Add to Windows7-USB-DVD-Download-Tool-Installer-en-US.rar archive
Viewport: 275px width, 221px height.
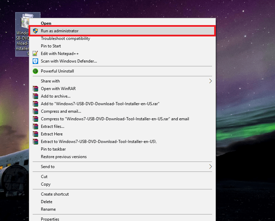pyautogui.click(x=122, y=104)
